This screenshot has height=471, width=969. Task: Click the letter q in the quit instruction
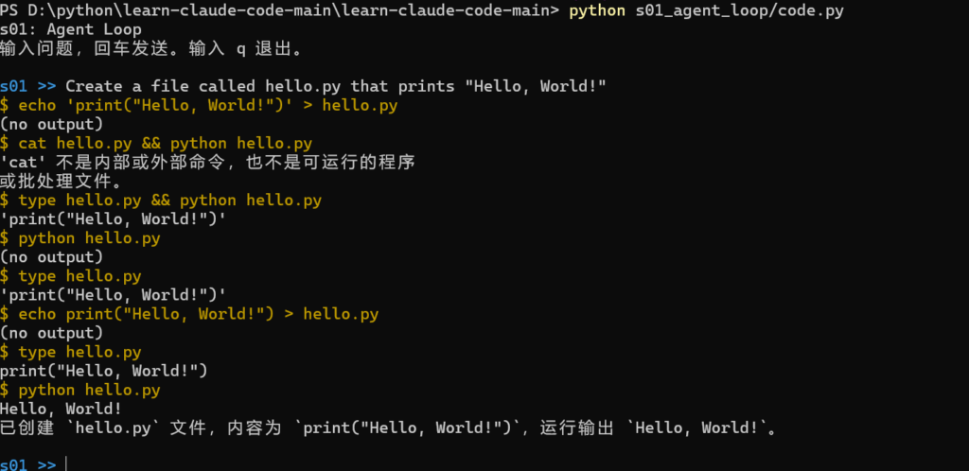(x=241, y=50)
